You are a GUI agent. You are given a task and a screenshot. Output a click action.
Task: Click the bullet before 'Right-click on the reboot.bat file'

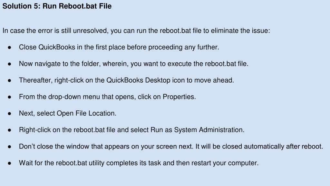(9, 130)
